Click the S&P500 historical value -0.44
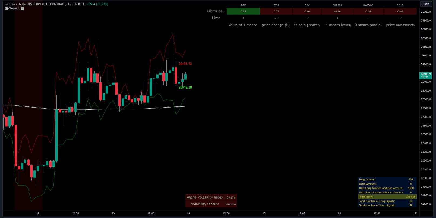 (x=337, y=11)
